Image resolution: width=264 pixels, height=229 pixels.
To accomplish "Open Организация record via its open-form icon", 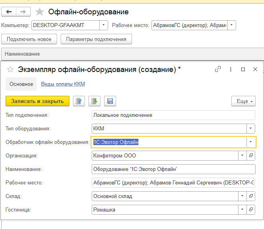I will (x=251, y=155).
